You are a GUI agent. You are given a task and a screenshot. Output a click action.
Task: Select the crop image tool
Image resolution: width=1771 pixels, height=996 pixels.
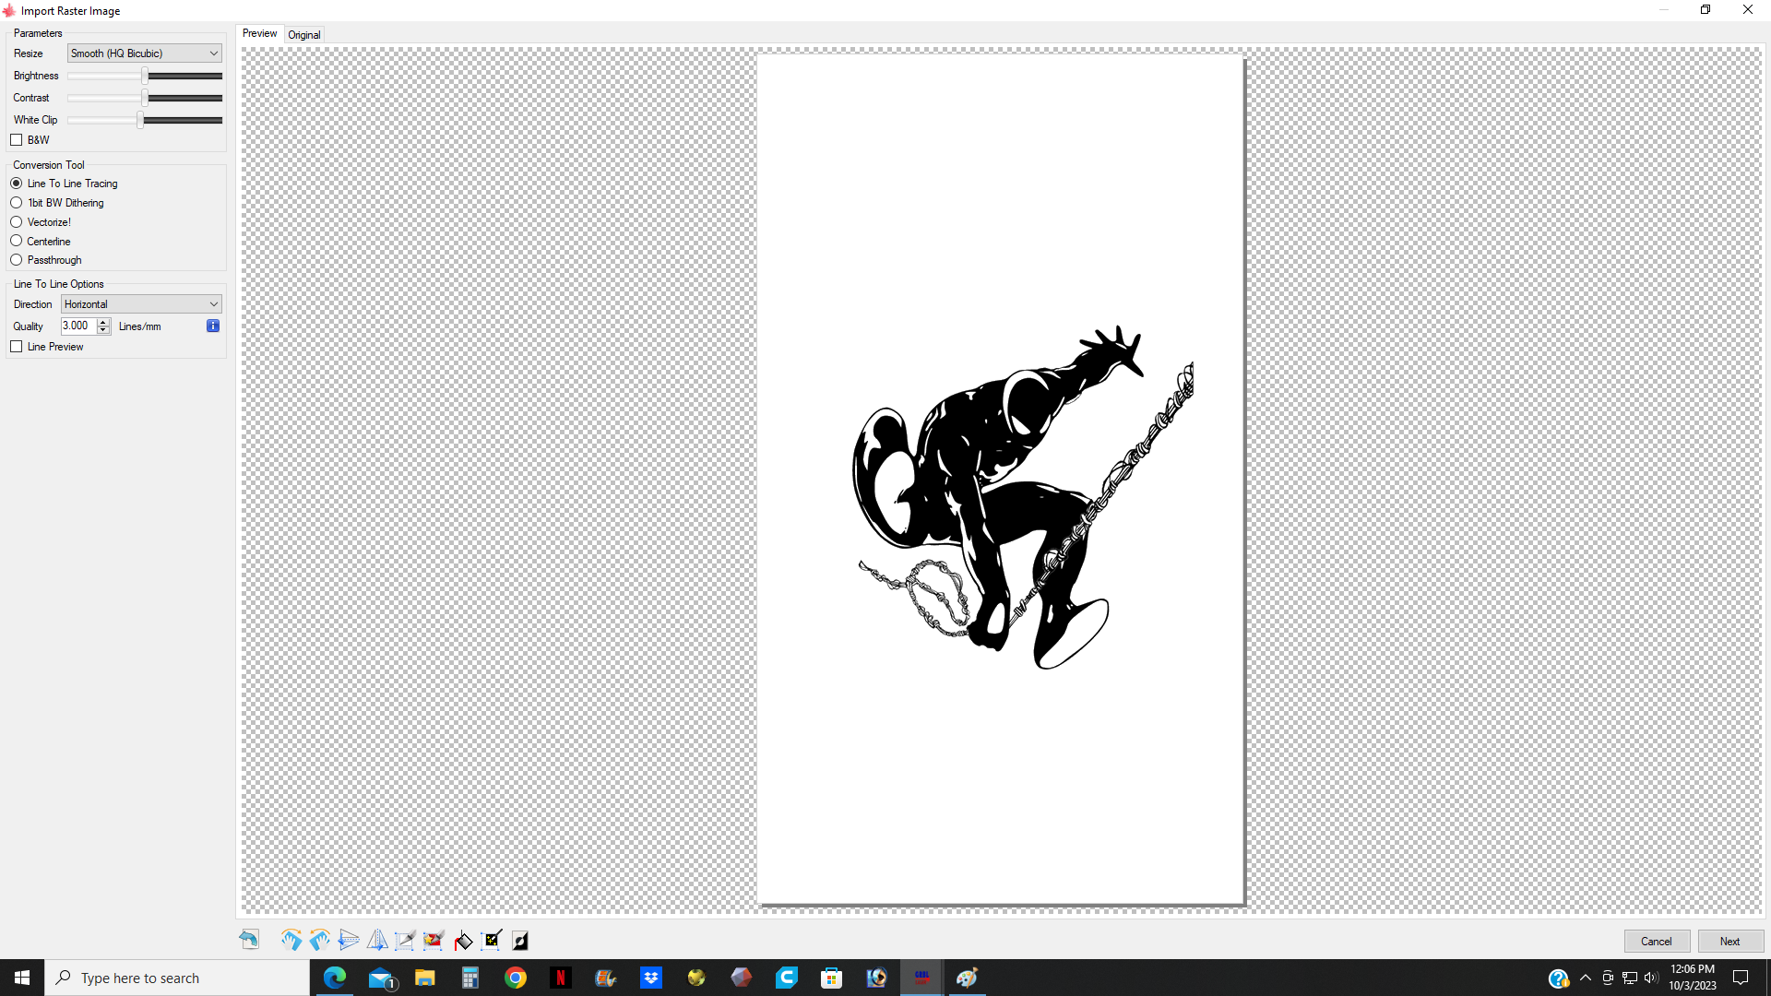point(405,940)
